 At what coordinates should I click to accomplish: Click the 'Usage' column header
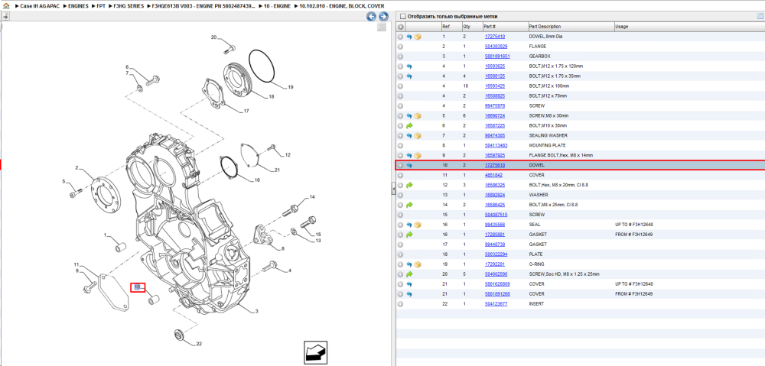(x=689, y=26)
